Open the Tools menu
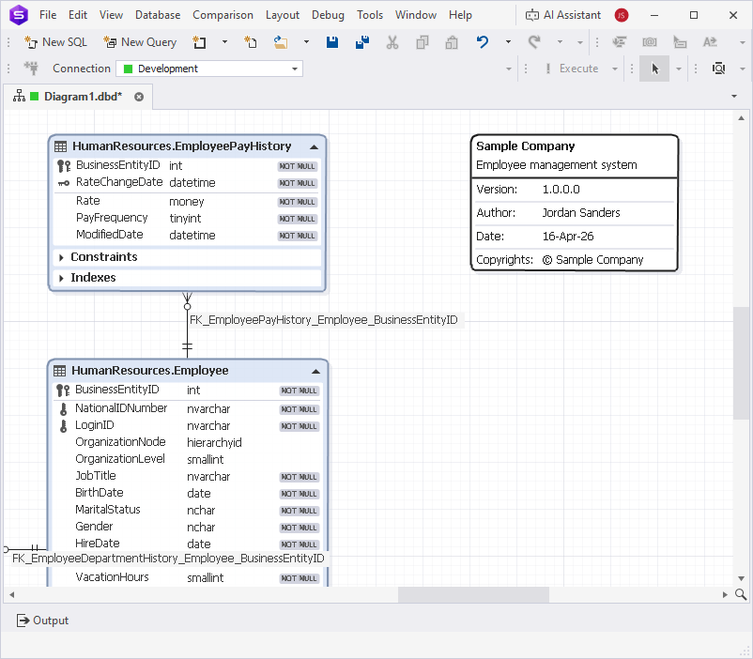The image size is (753, 659). tap(370, 15)
